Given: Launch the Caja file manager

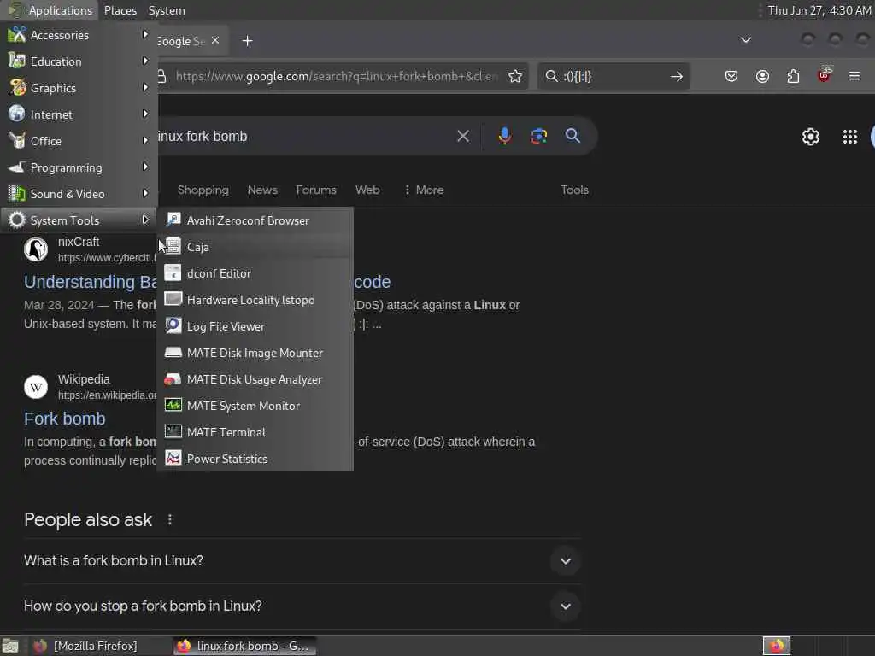Looking at the screenshot, I should (255, 247).
